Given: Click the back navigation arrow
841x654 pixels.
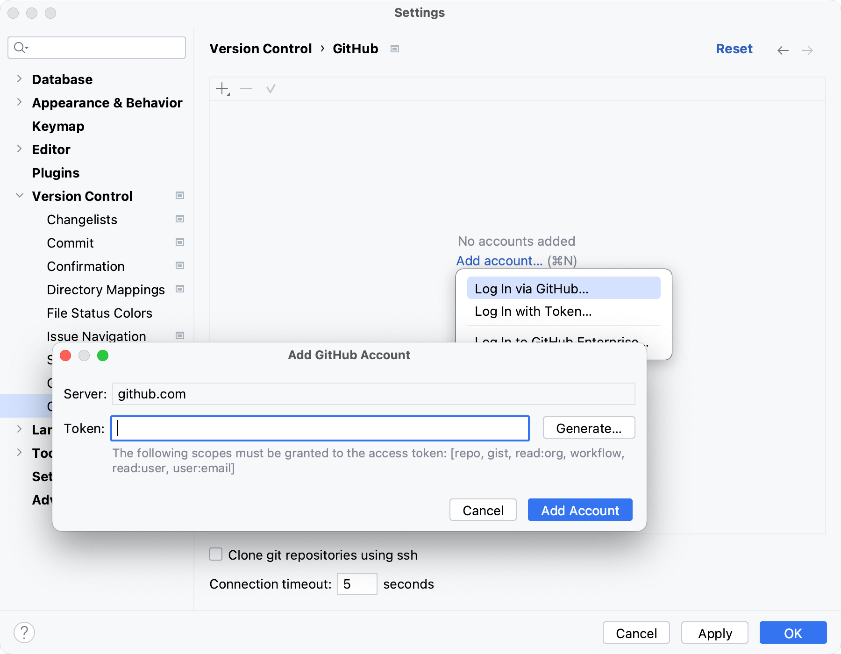Looking at the screenshot, I should click(783, 50).
